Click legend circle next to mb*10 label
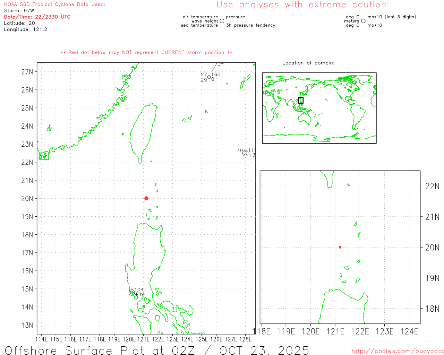Screen dimensions: 444x355 (x=363, y=21)
